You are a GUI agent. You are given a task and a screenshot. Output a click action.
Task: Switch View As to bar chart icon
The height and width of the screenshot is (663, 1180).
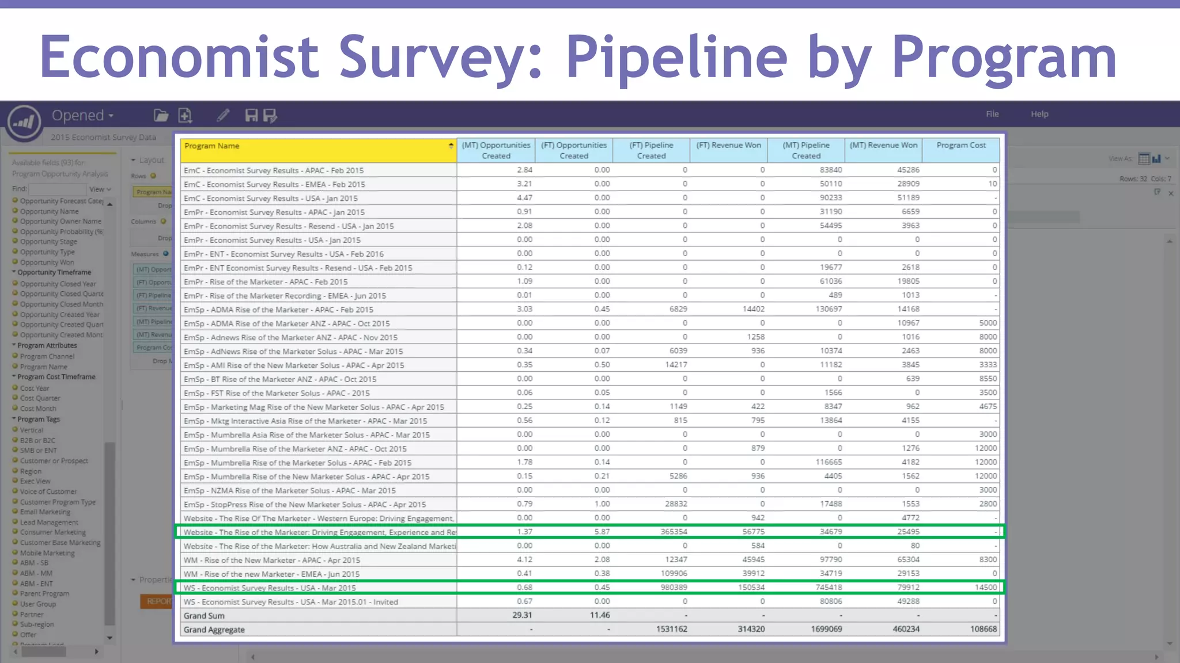(x=1156, y=158)
